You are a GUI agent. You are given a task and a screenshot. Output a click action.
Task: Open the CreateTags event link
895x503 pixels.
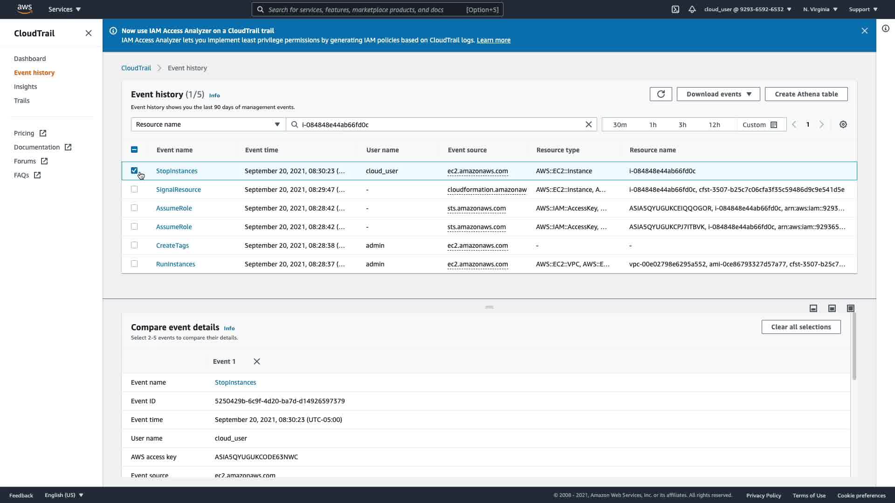pyautogui.click(x=172, y=245)
